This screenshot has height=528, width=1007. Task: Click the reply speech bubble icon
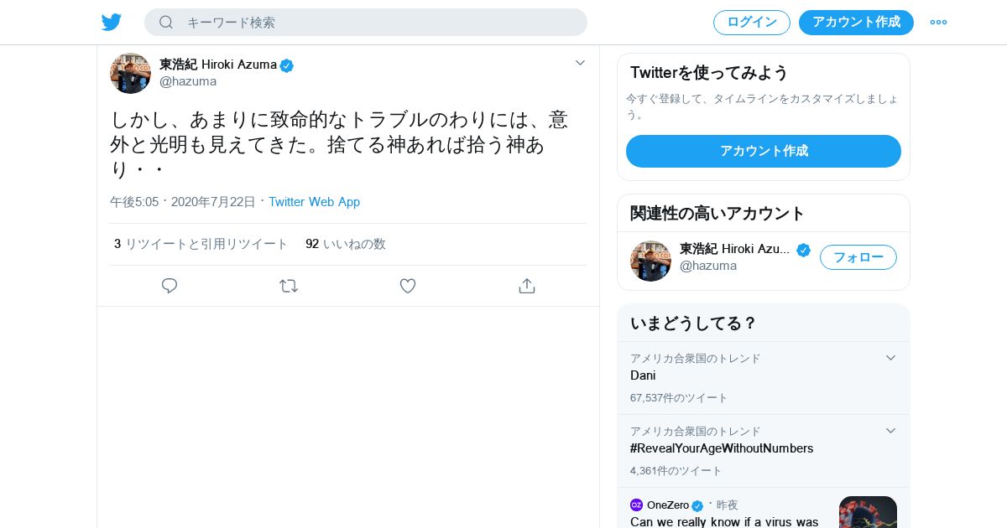coord(170,286)
